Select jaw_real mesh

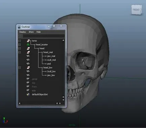click(51, 56)
